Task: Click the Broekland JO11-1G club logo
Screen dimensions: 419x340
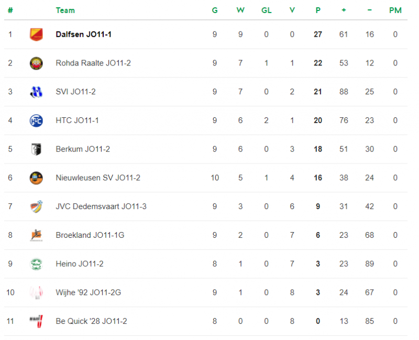Action: 36,235
